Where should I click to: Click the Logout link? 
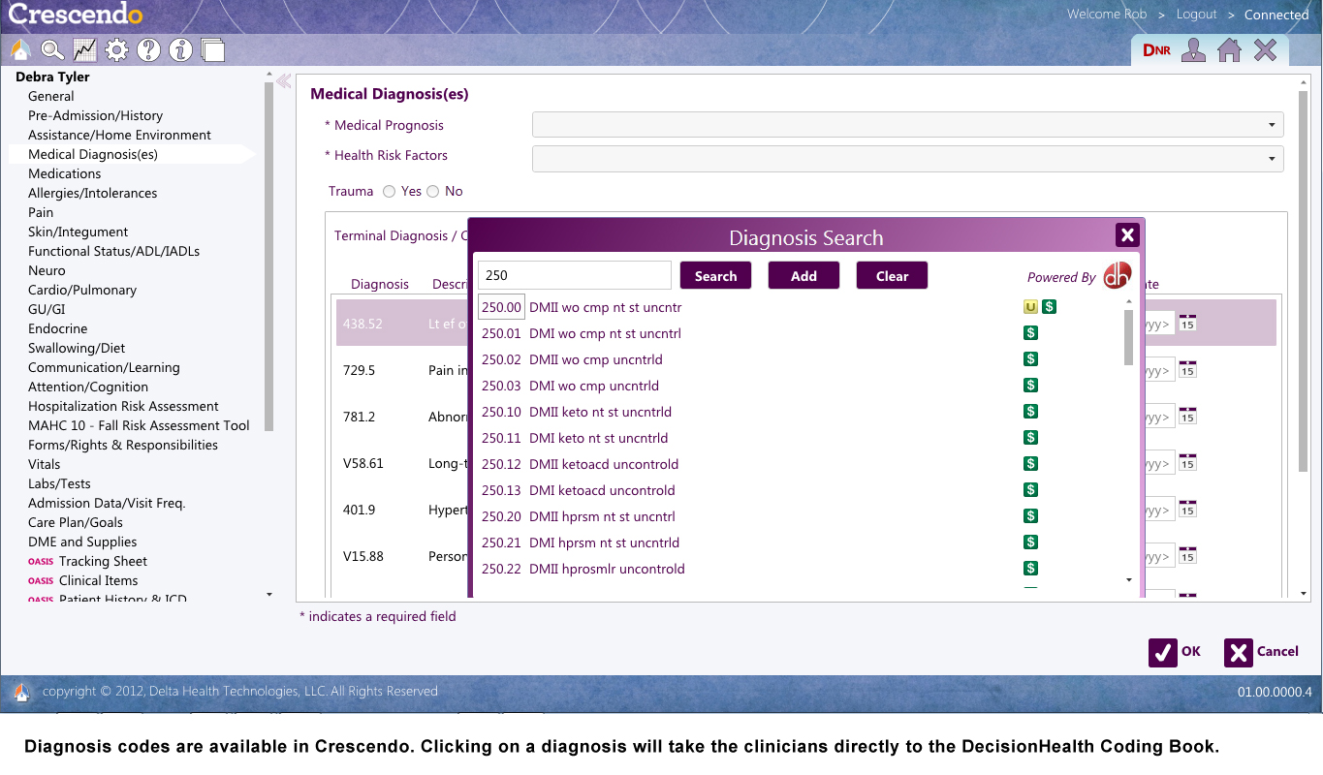[x=1196, y=14]
